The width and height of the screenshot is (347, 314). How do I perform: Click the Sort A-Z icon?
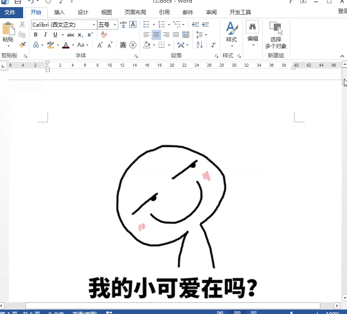tap(199, 45)
